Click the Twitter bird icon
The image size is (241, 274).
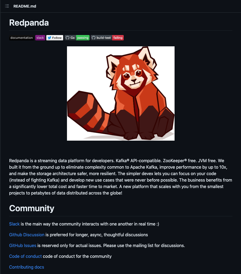[x=49, y=38]
